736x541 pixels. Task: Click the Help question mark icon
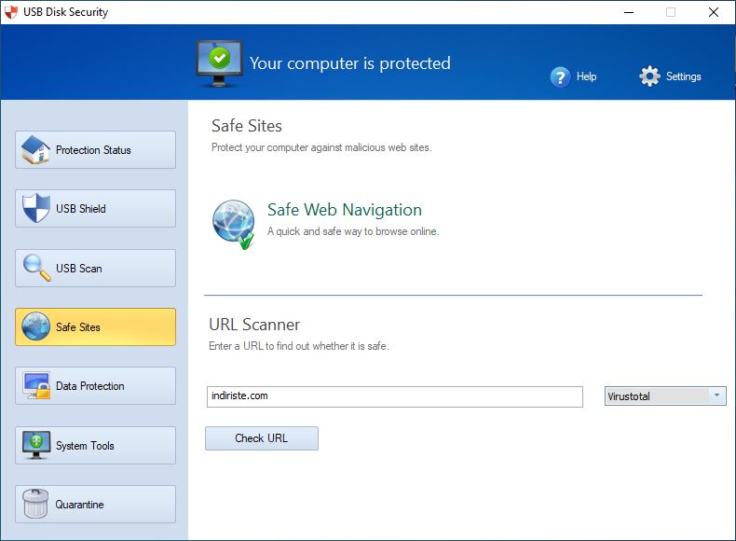click(560, 77)
